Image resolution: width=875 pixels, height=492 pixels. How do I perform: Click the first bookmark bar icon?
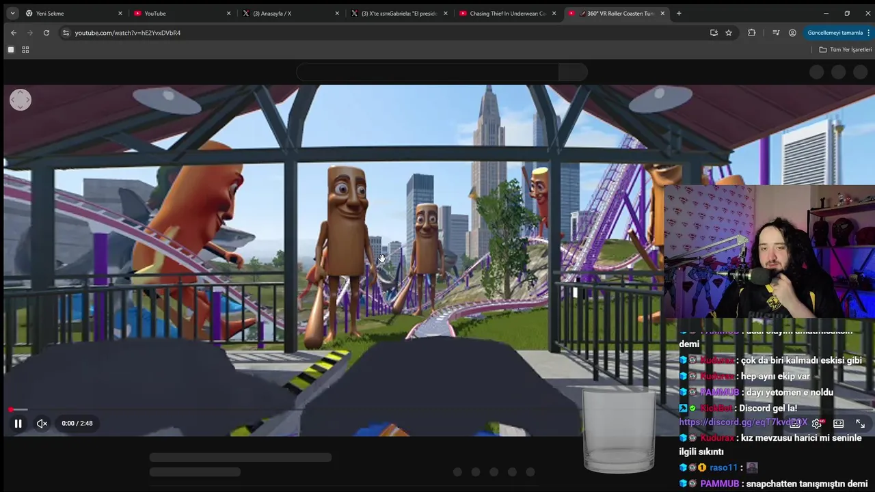[11, 50]
